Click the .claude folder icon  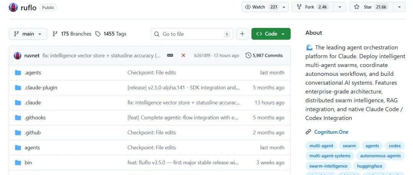point(18,103)
